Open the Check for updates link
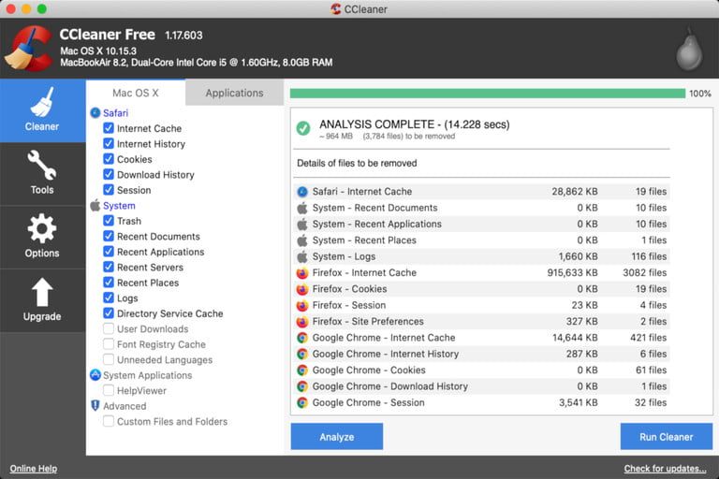Screen dimensions: 719x479 click(x=666, y=469)
